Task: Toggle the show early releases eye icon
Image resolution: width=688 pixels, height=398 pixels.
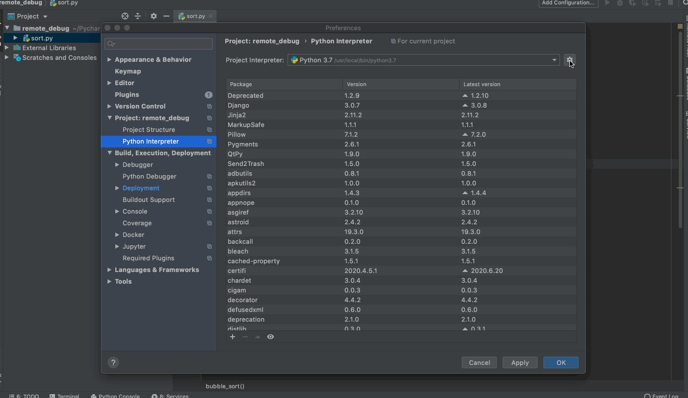Action: point(271,337)
